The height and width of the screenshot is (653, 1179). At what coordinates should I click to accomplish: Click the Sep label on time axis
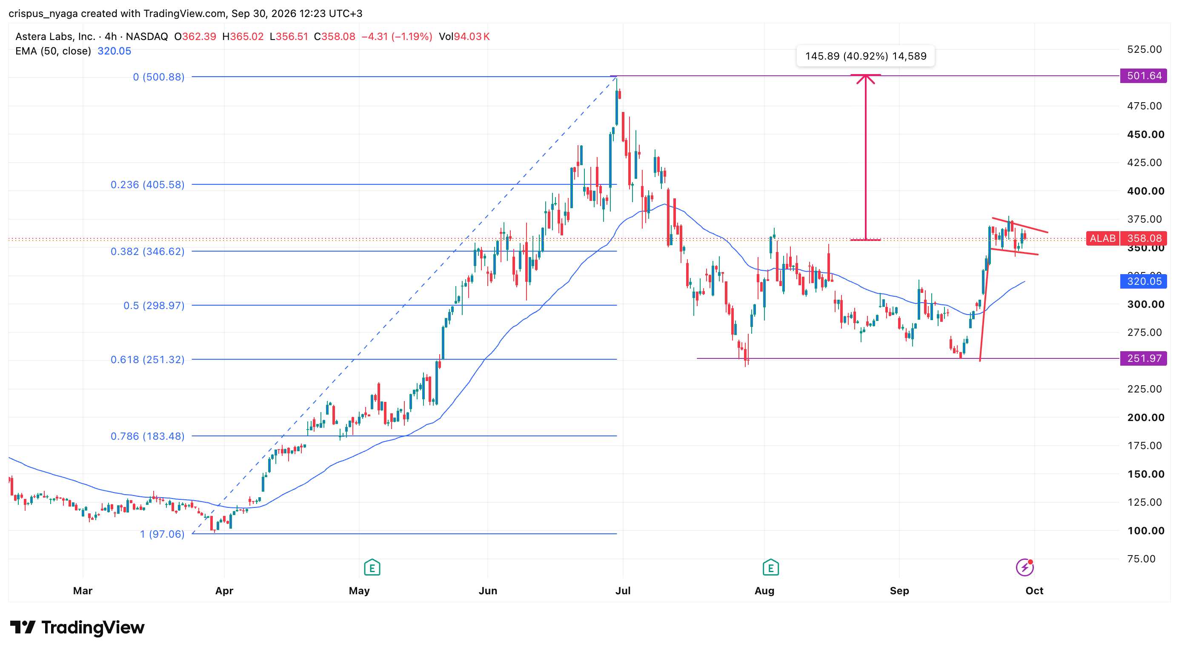pyautogui.click(x=899, y=591)
